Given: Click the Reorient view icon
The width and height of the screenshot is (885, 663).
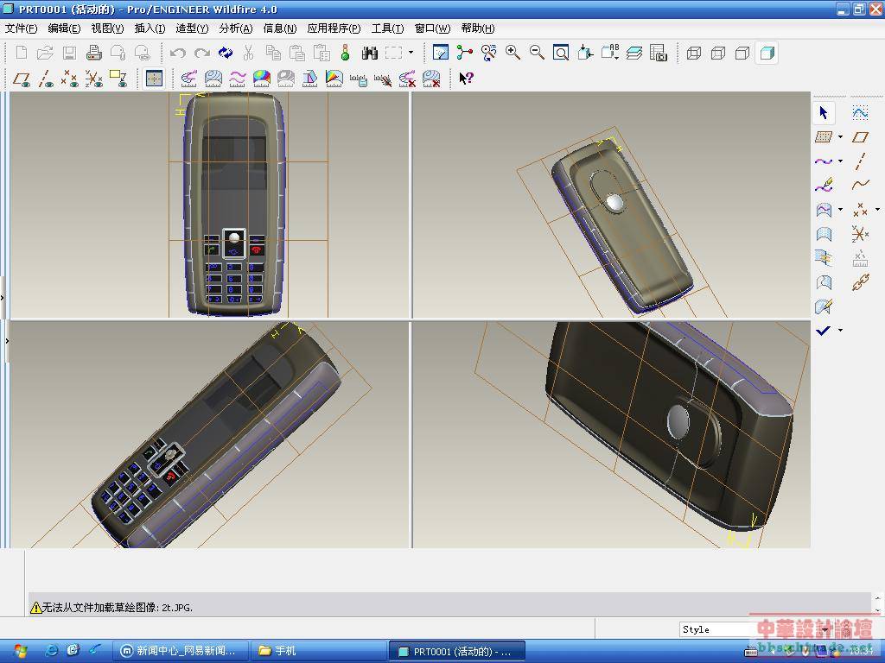Looking at the screenshot, I should pos(585,53).
